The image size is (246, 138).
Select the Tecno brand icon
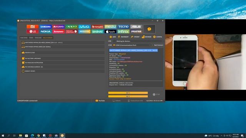point(123,26)
